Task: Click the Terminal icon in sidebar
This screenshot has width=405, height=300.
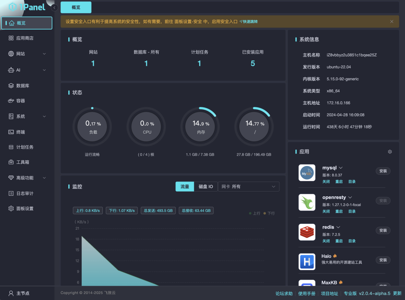Action: click(x=11, y=132)
